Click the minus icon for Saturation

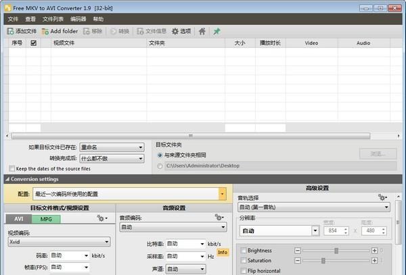(298, 261)
